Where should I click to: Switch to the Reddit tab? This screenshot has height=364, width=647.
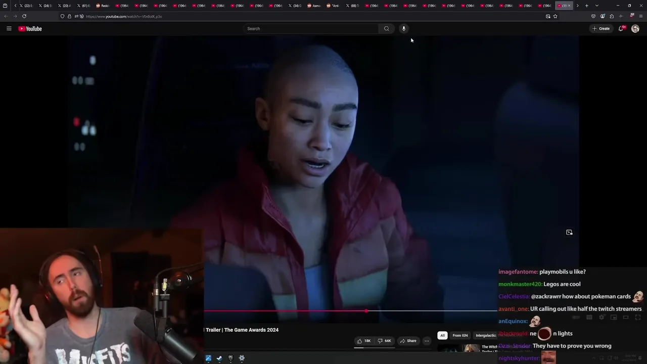pos(103,6)
